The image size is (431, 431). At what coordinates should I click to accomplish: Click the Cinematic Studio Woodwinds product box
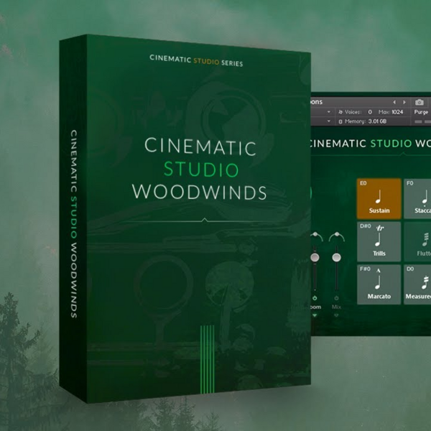tap(185, 218)
